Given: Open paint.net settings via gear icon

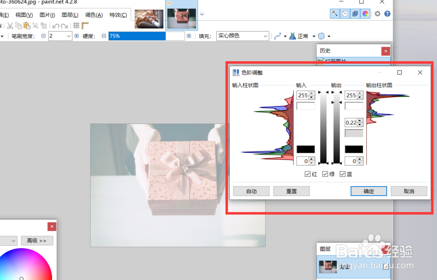Looking at the screenshot, I should (377, 14).
